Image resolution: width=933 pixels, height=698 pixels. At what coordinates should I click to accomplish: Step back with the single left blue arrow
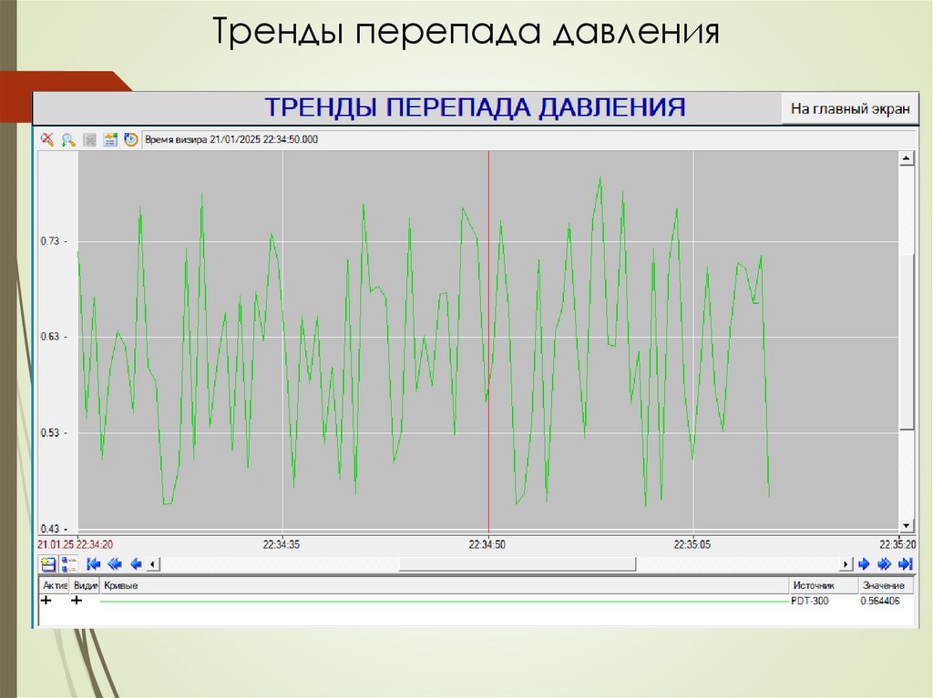pyautogui.click(x=136, y=563)
